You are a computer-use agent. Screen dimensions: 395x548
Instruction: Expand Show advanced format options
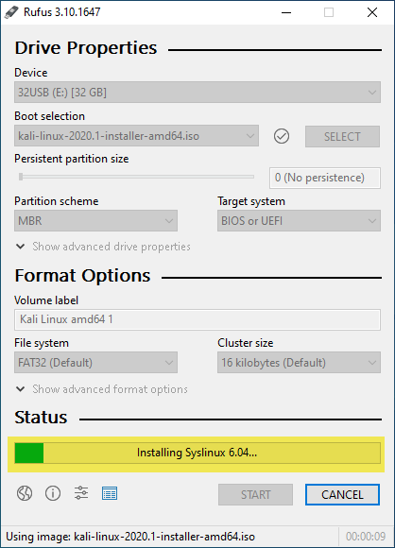tap(102, 389)
